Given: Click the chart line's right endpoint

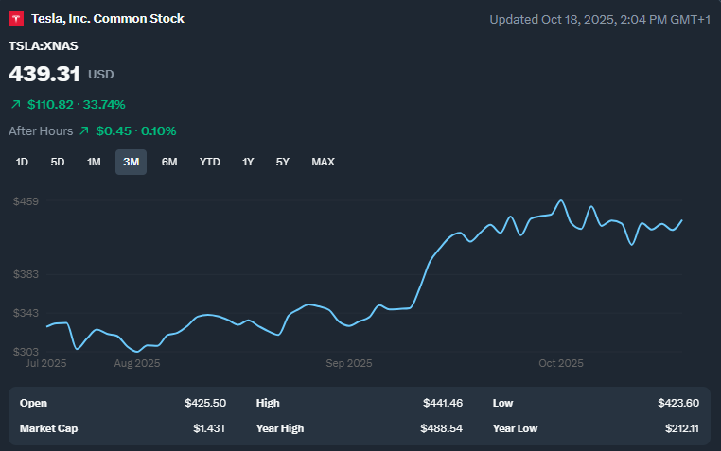Looking at the screenshot, I should (681, 220).
